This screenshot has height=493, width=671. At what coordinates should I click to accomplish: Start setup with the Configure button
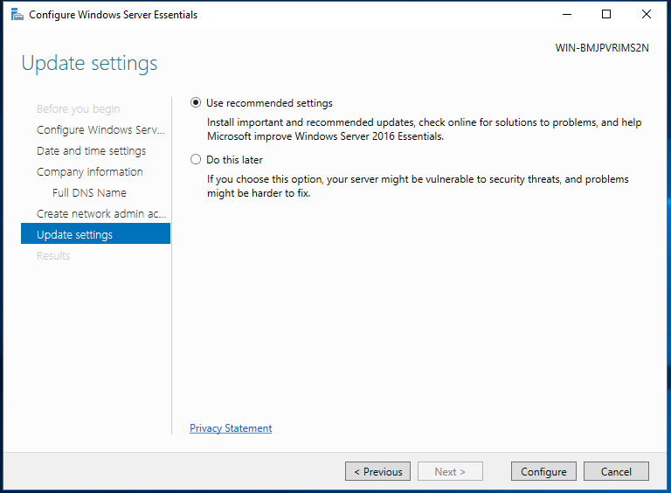543,471
